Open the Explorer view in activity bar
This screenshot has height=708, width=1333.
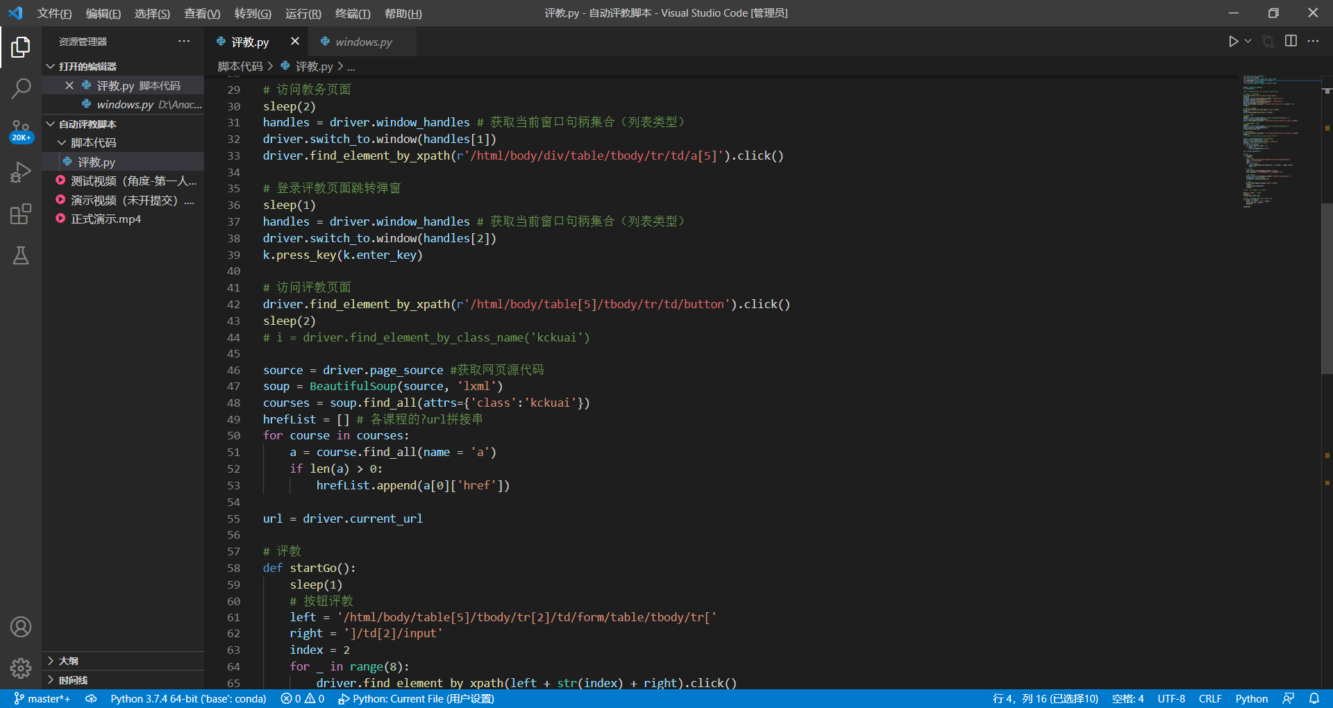click(x=21, y=47)
